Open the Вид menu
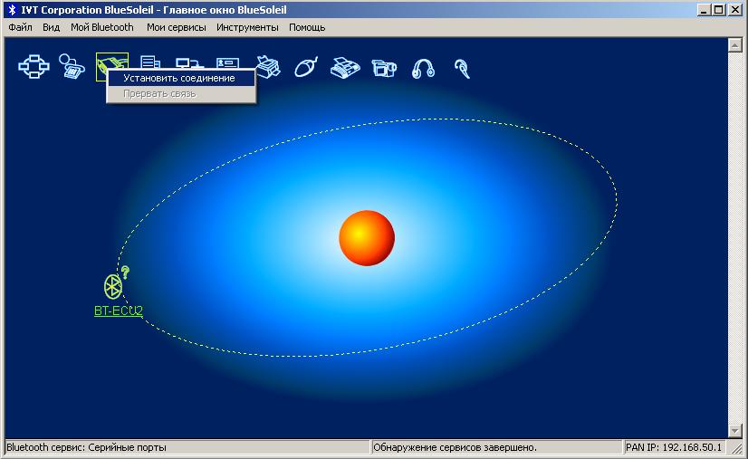The height and width of the screenshot is (459, 748). pos(52,27)
